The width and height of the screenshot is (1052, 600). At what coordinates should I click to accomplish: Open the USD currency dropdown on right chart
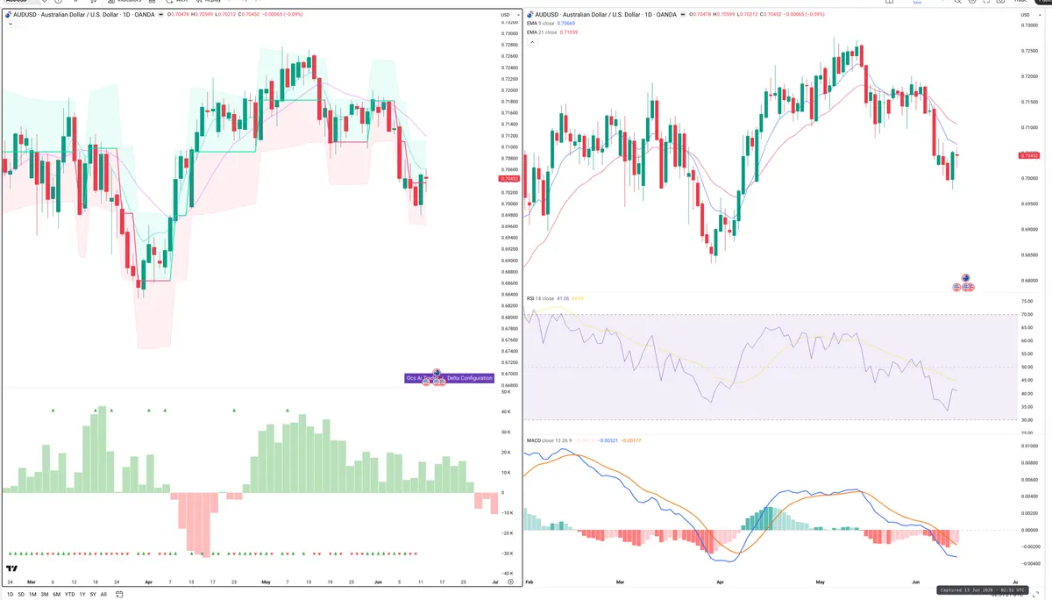[x=1031, y=15]
